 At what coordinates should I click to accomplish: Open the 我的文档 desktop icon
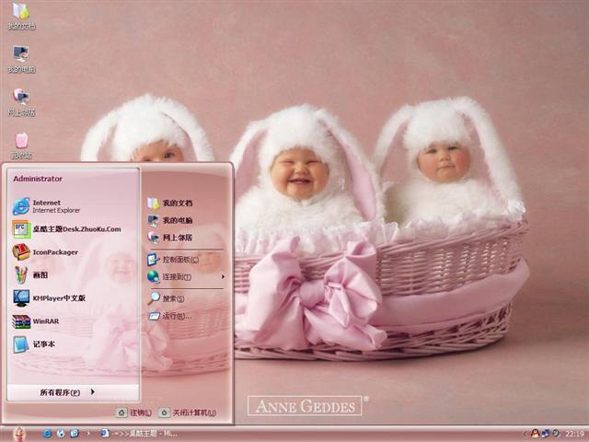pyautogui.click(x=21, y=15)
